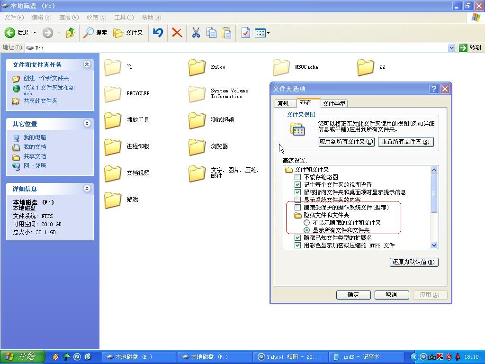Select the 文字、图片、压缩、邮件 folder
The height and width of the screenshot is (364, 485).
tap(197, 173)
